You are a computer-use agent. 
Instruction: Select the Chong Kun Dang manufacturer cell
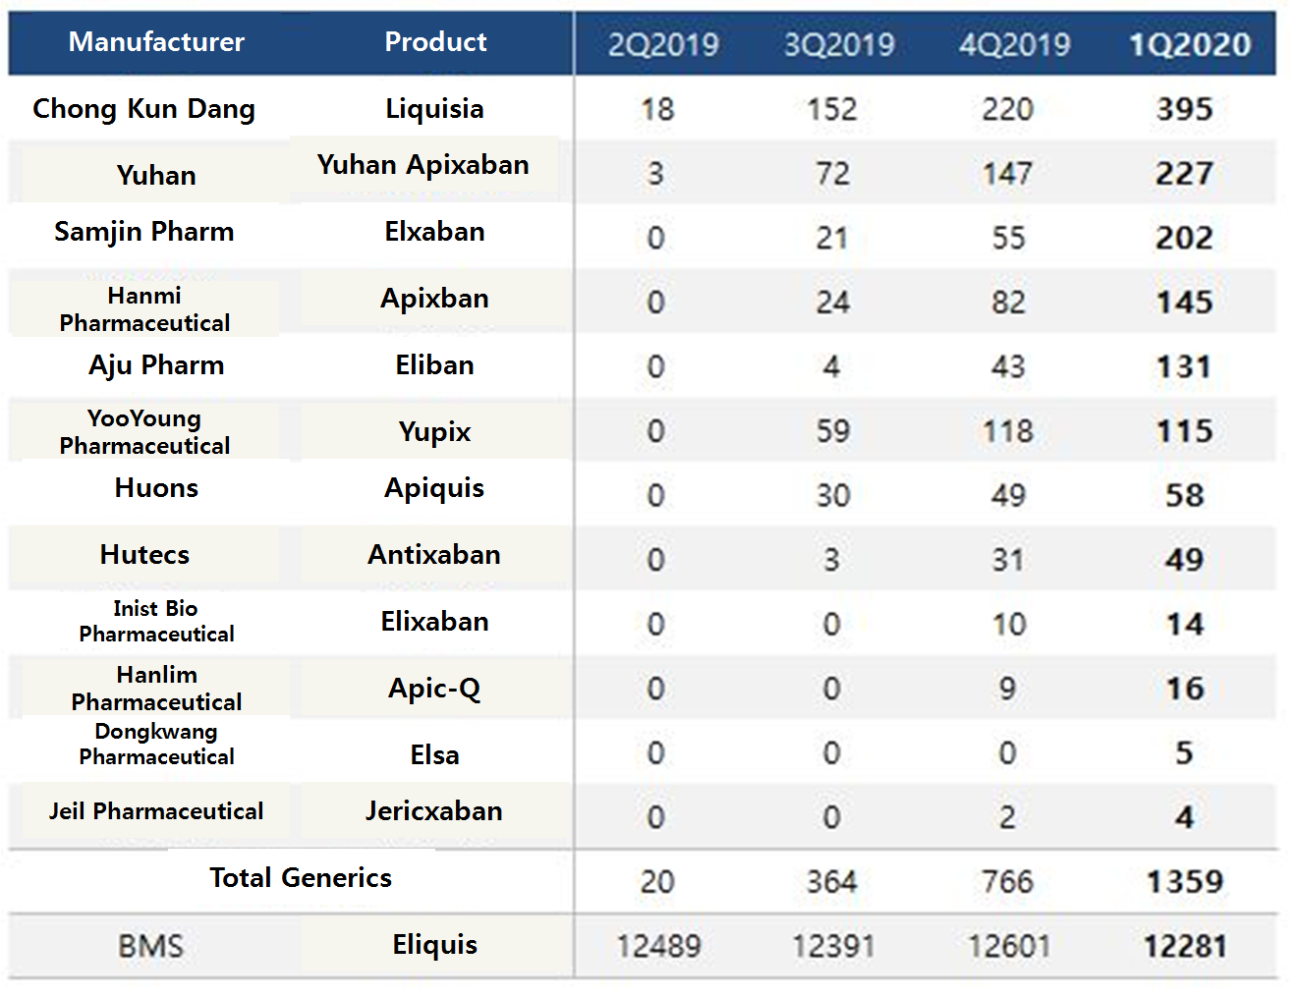[143, 109]
